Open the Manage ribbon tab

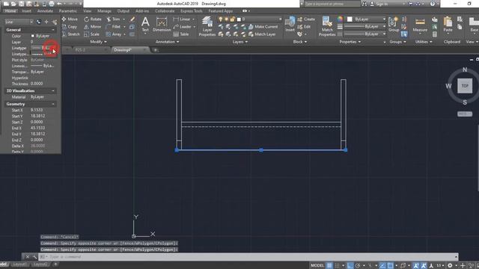104,11
